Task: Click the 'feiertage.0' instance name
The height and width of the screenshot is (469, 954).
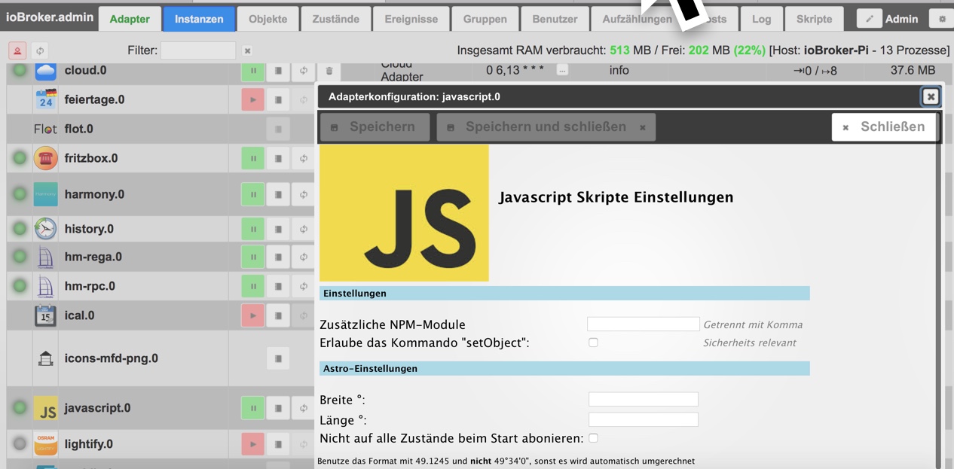Action: pos(95,99)
